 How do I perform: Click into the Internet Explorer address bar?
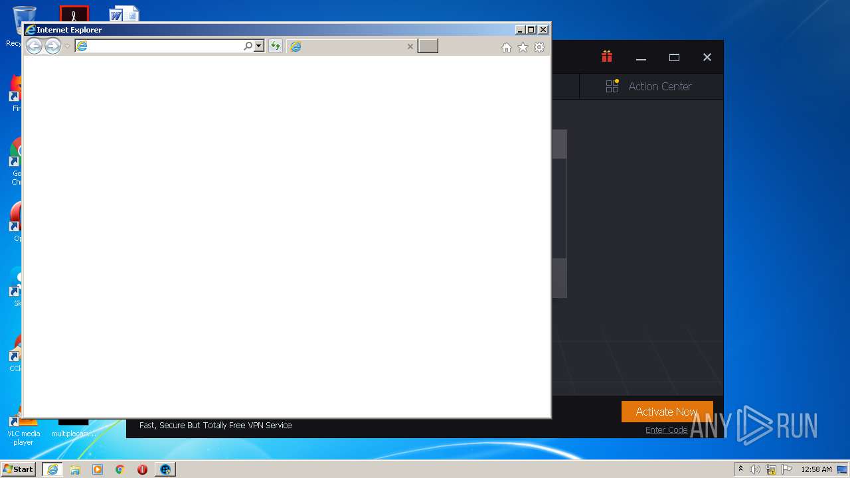159,46
